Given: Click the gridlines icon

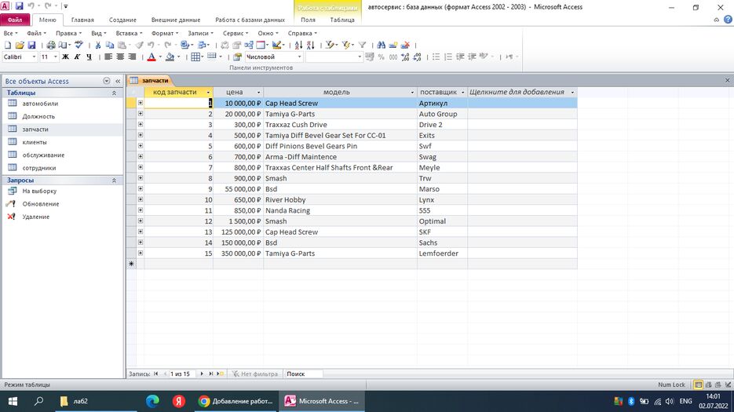Looking at the screenshot, I should [x=195, y=57].
